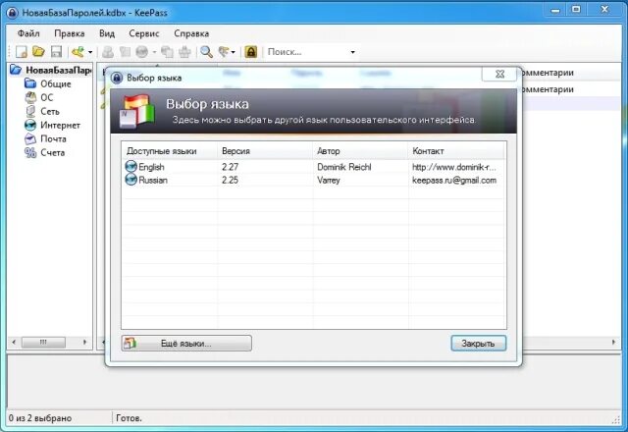Sort by Версия column header
Viewport: 628px width, 432px height.
(265, 151)
